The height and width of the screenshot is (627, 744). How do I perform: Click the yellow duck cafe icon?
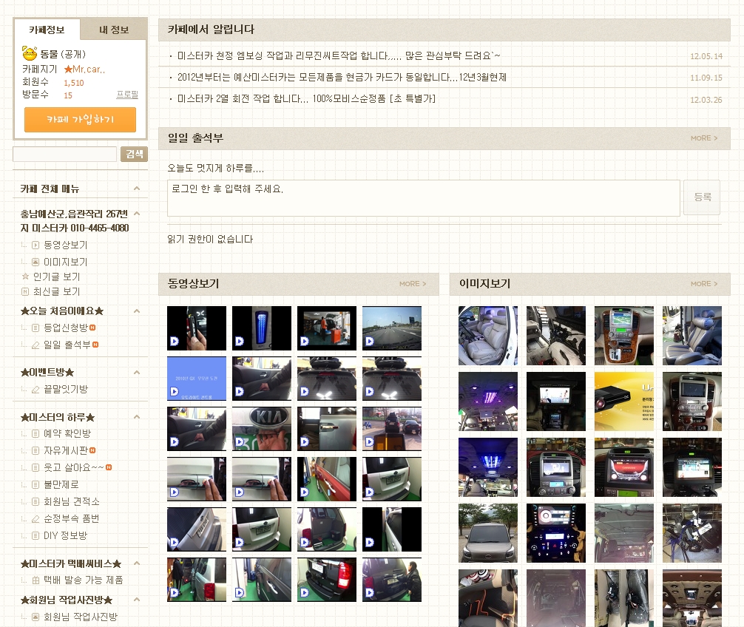30,53
